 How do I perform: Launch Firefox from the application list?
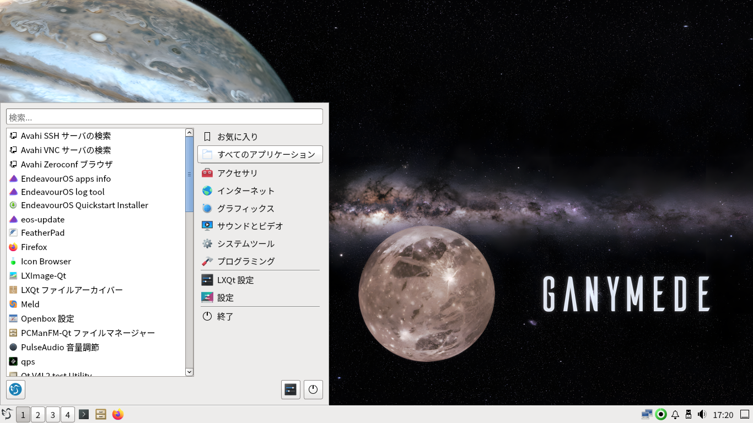pos(96,247)
